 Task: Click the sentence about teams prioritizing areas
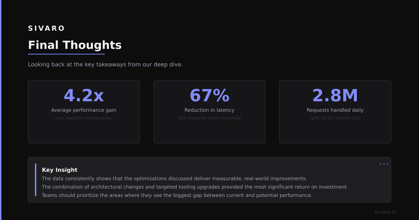click(x=177, y=195)
